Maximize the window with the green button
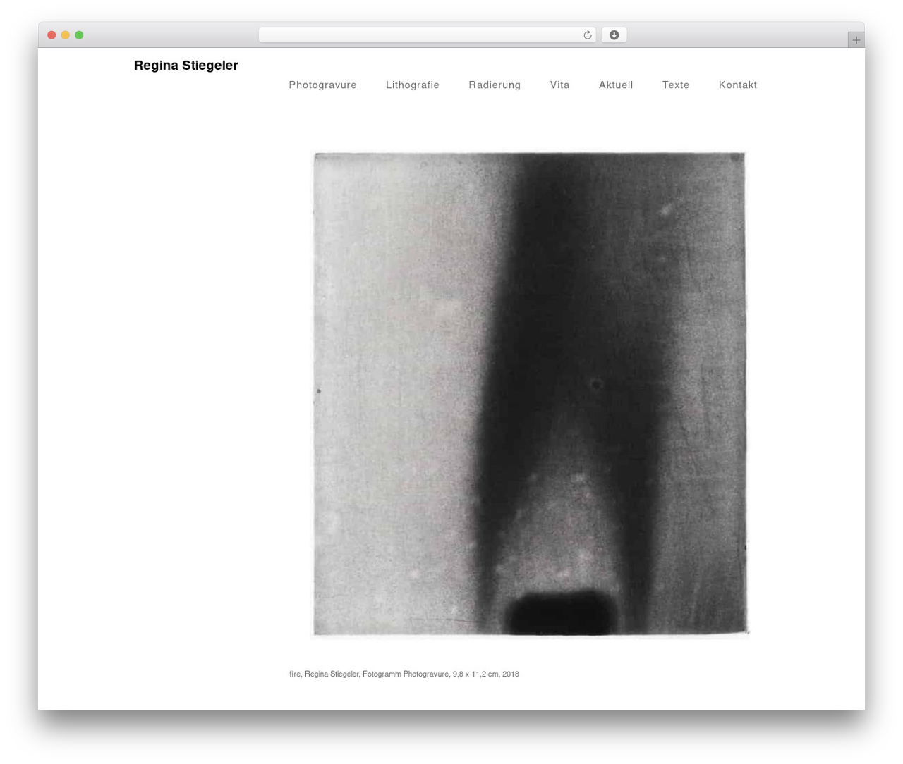Screen dimensions: 903x764 click(79, 35)
